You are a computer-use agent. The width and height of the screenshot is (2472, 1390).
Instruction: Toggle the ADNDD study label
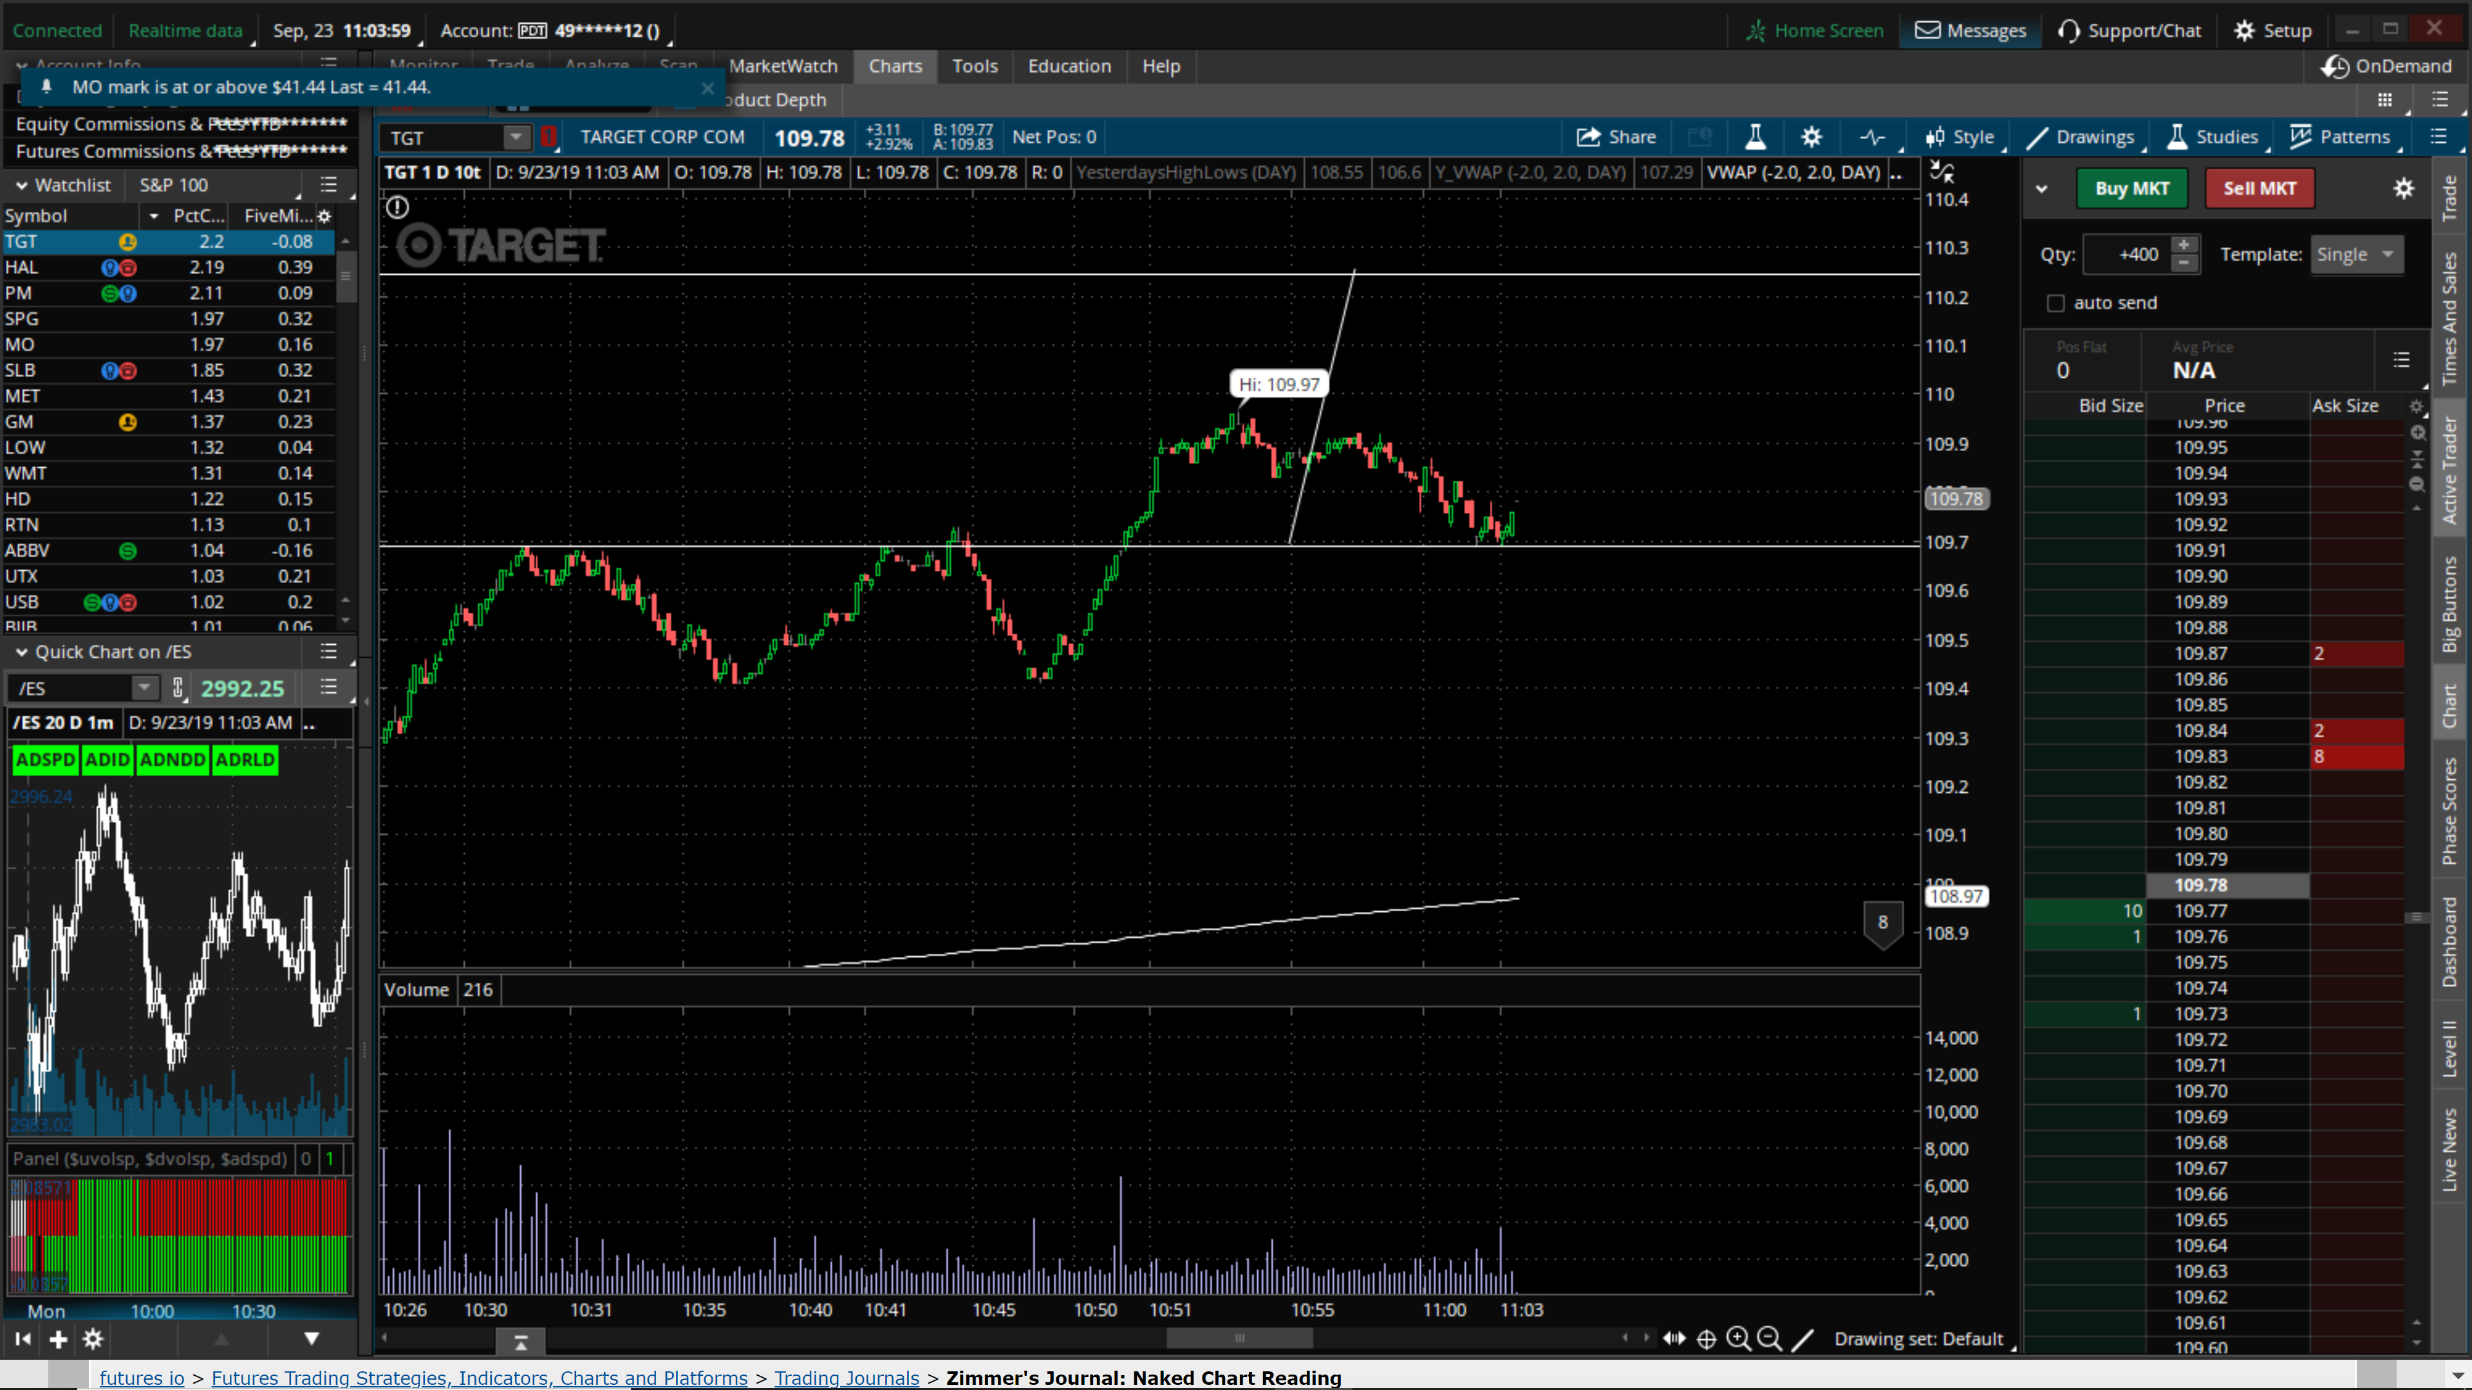(173, 760)
